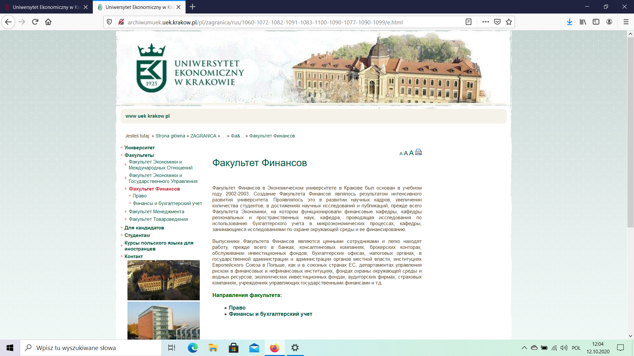The image size is (634, 356).
Task: Toggle reader view icon in address bar
Action: 468,22
